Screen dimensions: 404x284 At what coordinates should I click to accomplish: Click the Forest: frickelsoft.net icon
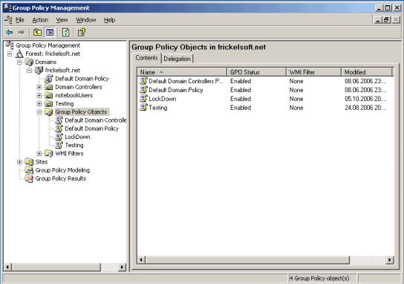(x=19, y=54)
